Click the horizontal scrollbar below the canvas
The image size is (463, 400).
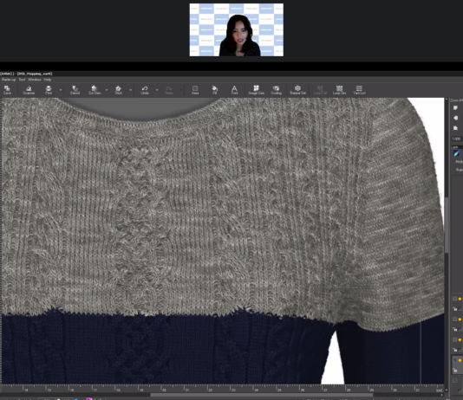(261, 395)
